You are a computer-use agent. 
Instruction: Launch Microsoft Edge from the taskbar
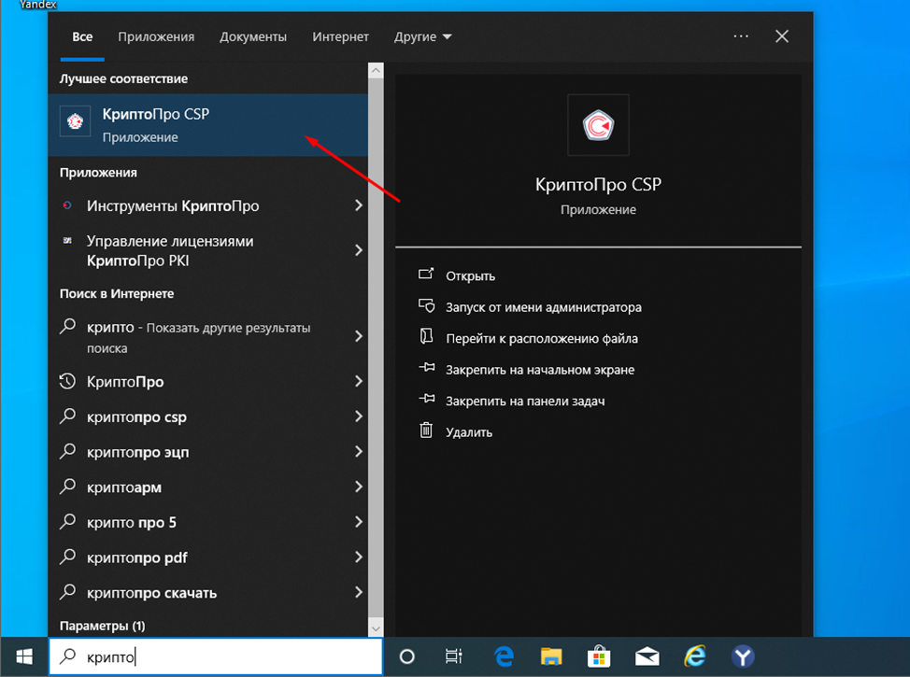pos(504,656)
